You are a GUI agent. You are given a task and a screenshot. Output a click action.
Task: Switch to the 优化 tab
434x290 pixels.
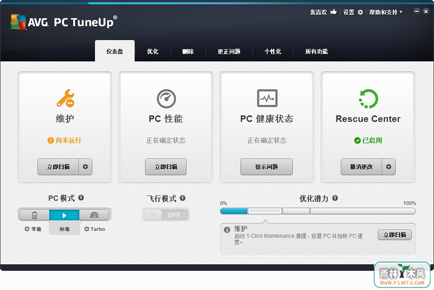(x=153, y=51)
